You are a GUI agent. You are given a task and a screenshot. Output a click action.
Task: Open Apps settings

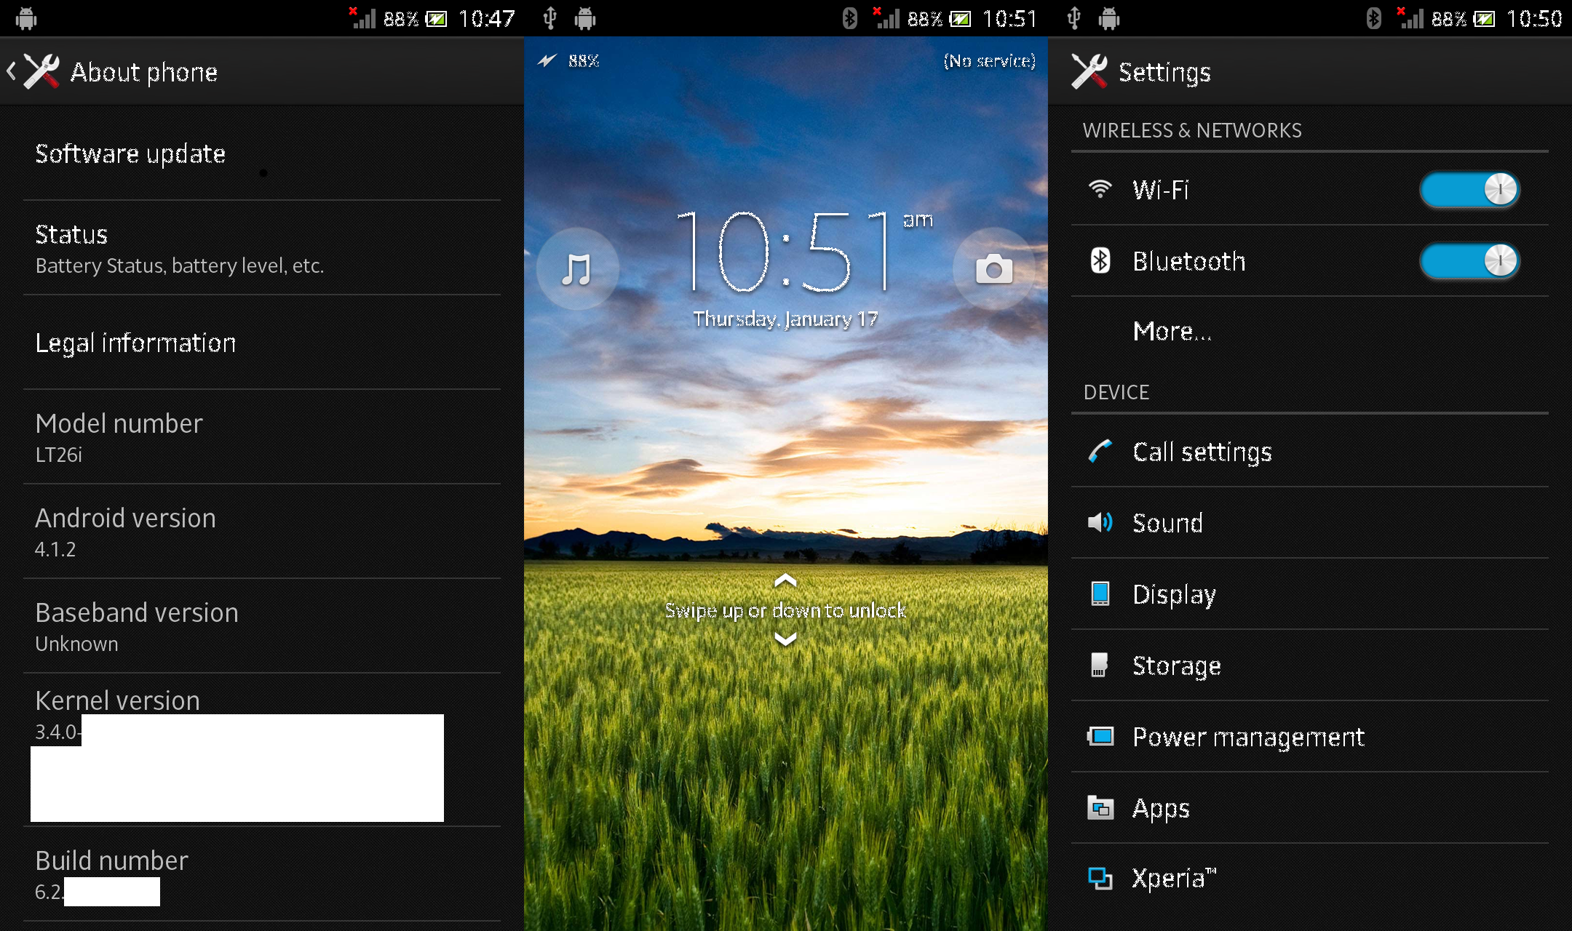(x=1310, y=807)
